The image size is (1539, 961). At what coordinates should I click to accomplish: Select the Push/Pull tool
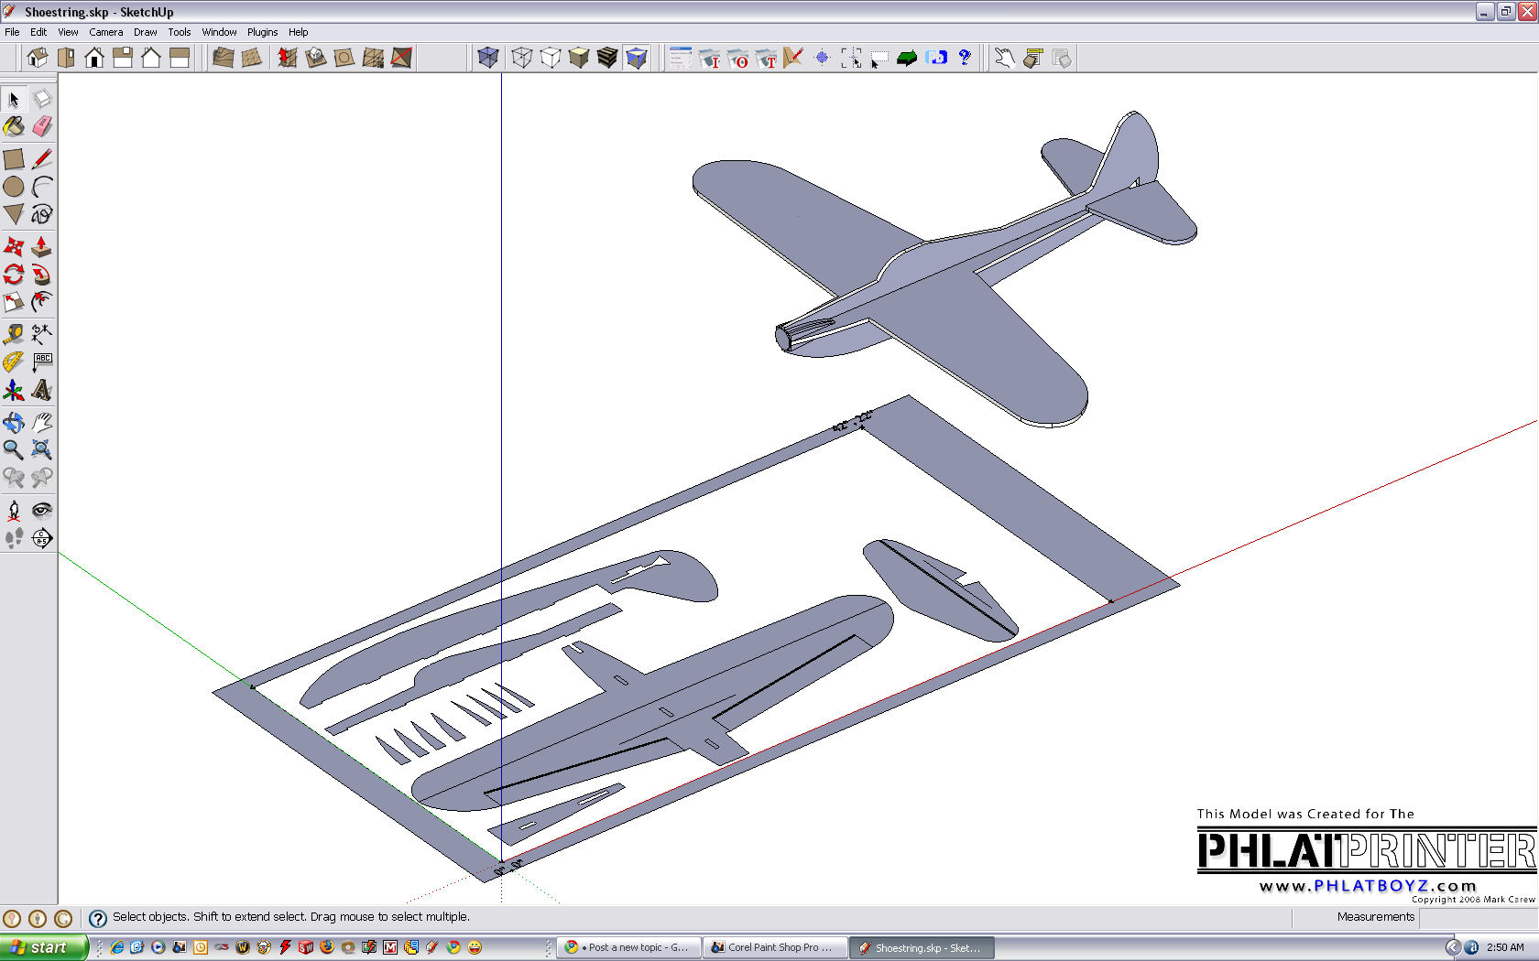[42, 247]
